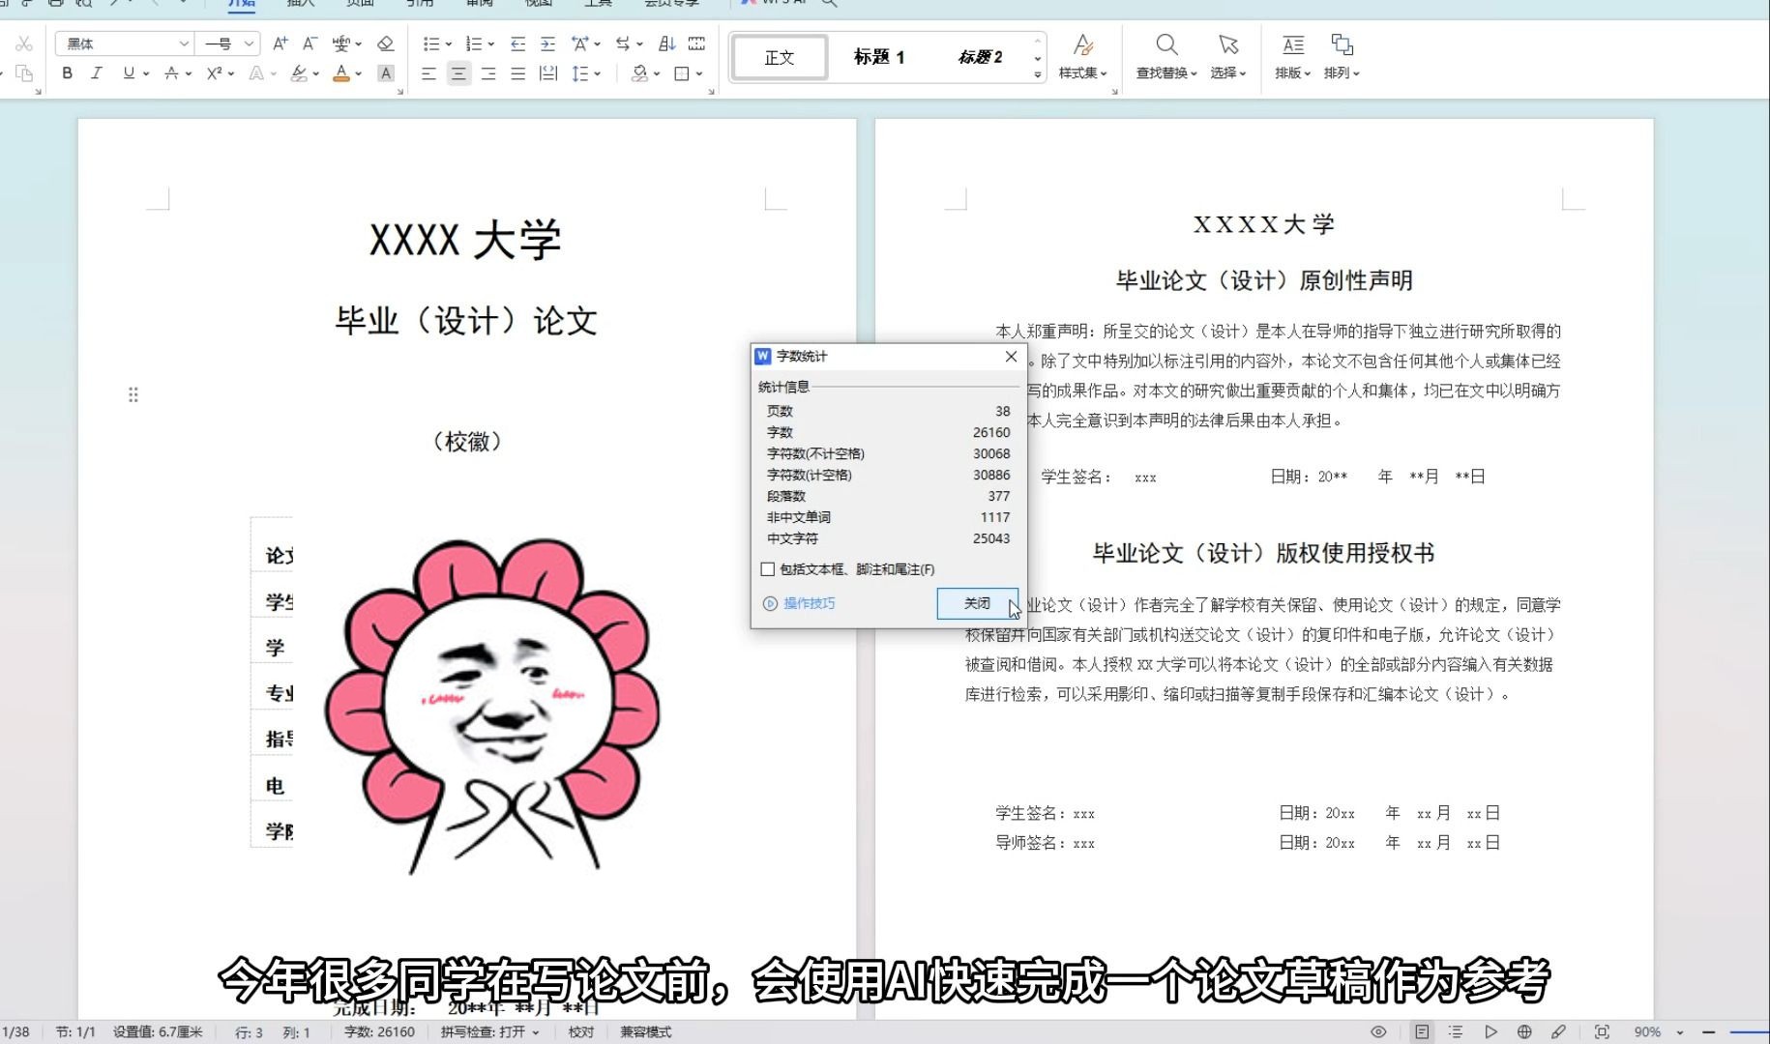
Task: Open the font size dropdown (一号)
Action: (249, 43)
